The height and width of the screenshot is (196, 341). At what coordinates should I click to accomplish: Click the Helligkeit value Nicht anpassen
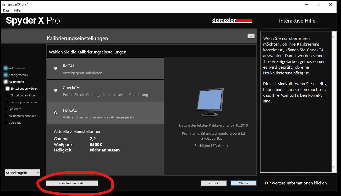coord(105,150)
